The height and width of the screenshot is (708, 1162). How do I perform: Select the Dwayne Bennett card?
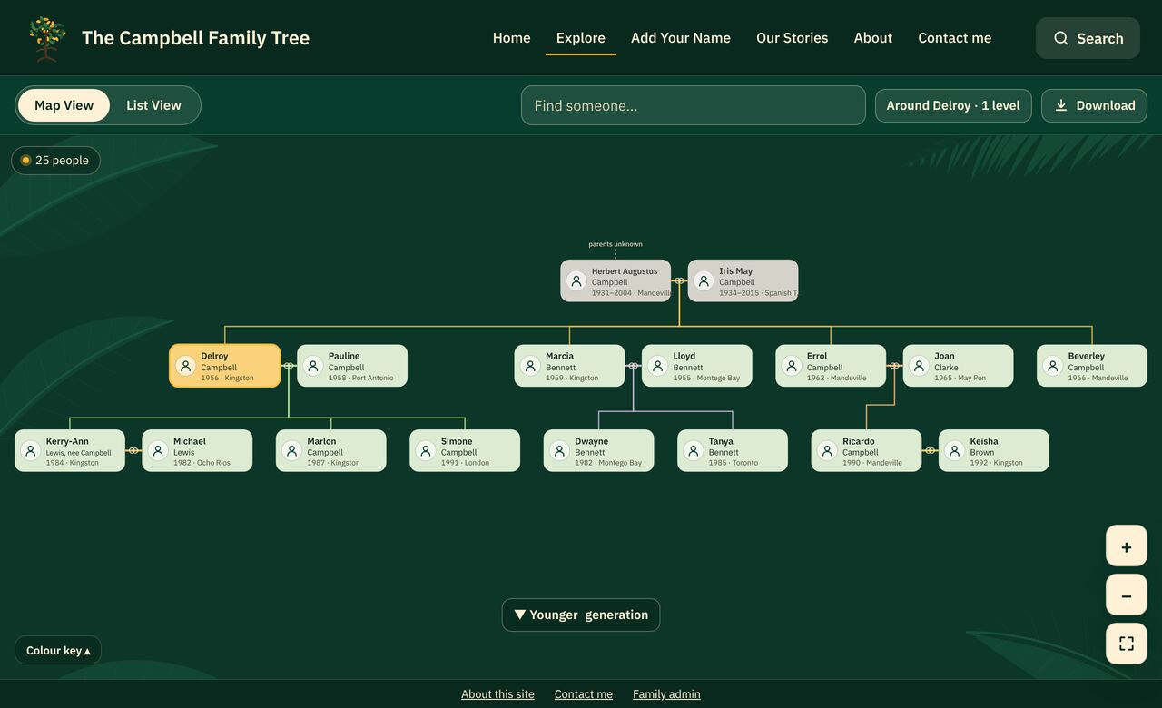[x=599, y=450]
